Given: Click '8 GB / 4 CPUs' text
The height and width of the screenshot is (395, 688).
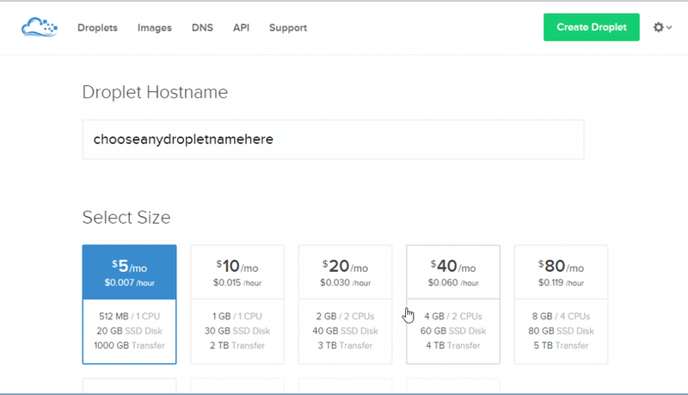Looking at the screenshot, I should point(562,317).
